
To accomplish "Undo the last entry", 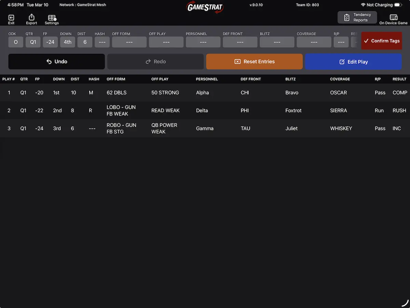I will [x=57, y=62].
